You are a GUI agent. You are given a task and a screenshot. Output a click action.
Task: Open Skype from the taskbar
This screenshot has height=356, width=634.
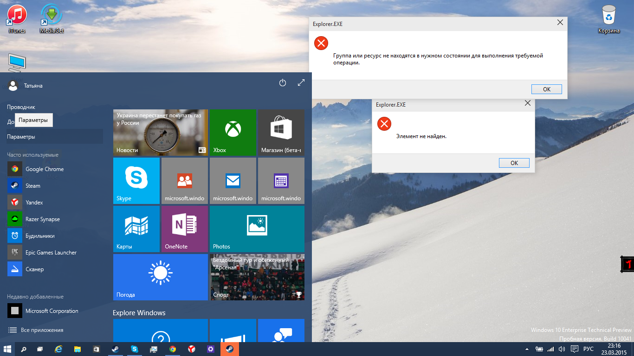(x=135, y=349)
